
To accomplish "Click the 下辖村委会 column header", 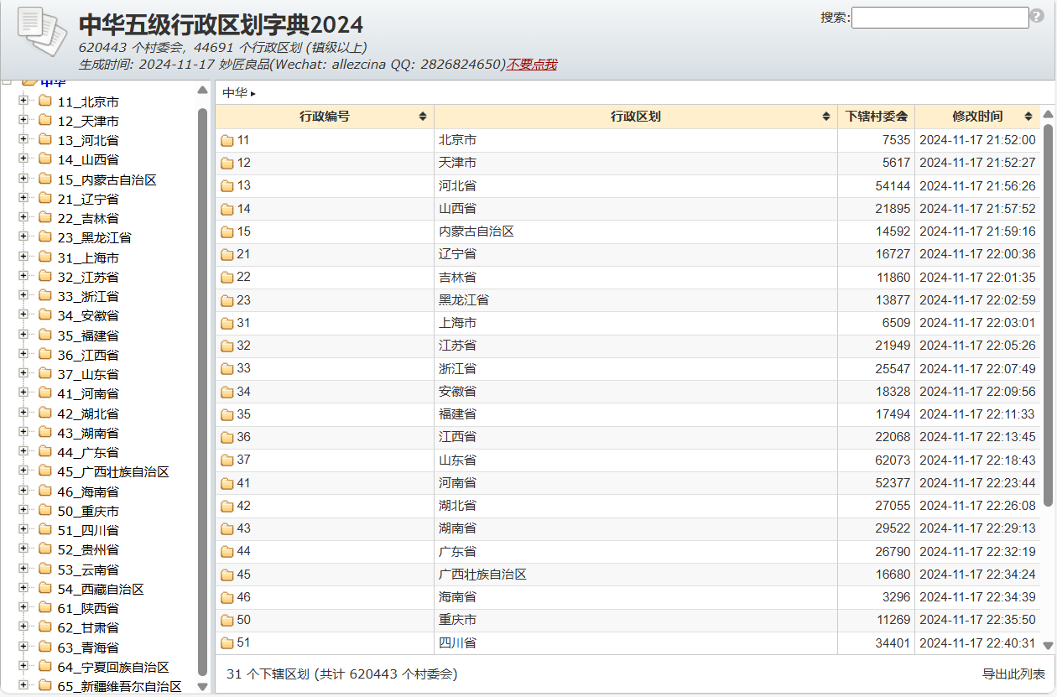I will (x=876, y=117).
